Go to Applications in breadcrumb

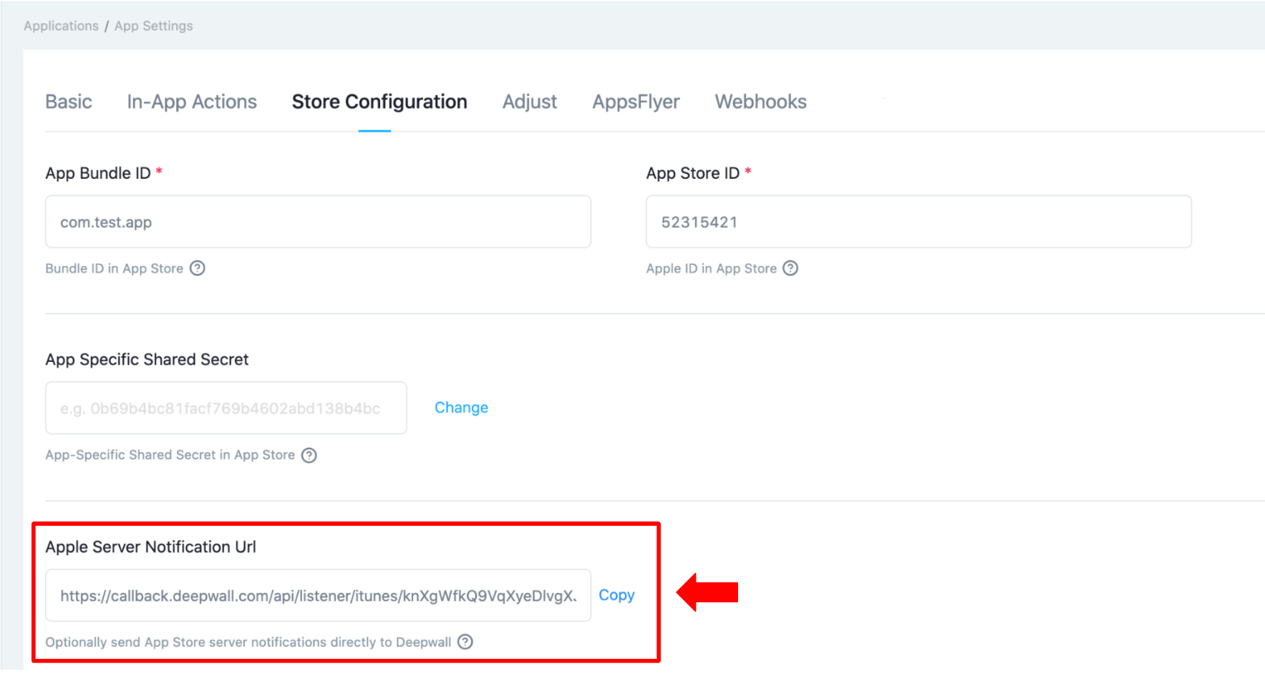point(61,26)
